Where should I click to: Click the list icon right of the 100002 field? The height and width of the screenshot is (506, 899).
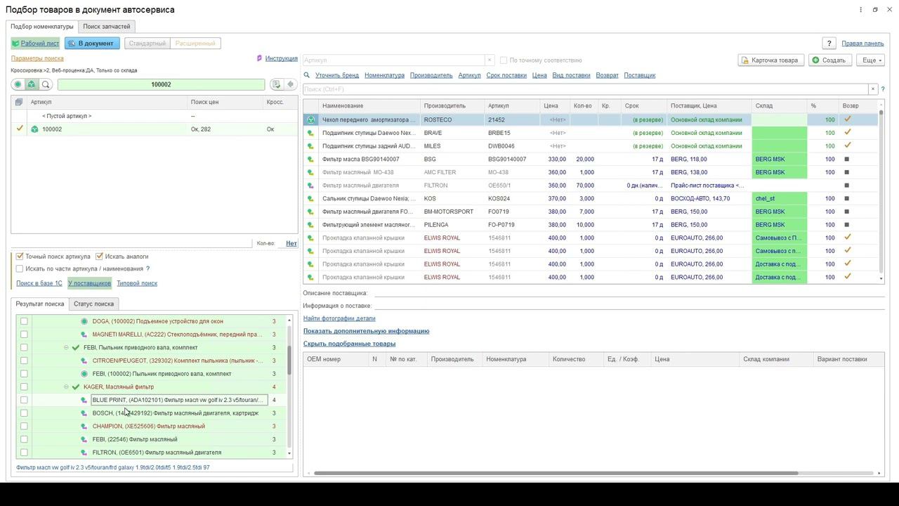point(276,84)
